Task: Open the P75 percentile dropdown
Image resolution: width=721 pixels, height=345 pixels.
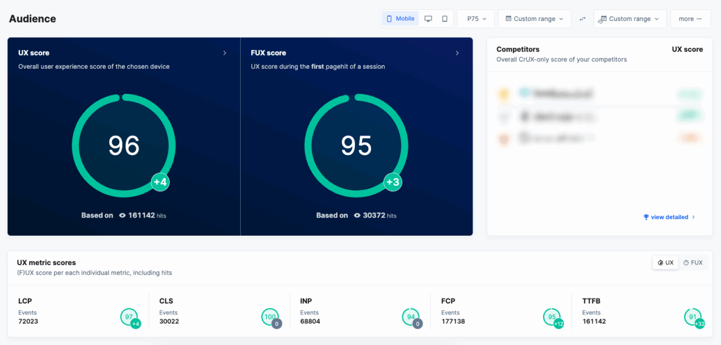Action: [x=476, y=19]
